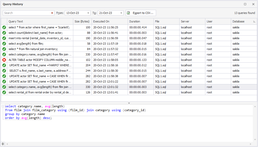This screenshot has height=147, width=258.
Task: Click the 11:58:38 UPDATE CASE WHEN query
Action: pyautogui.click(x=129, y=76)
